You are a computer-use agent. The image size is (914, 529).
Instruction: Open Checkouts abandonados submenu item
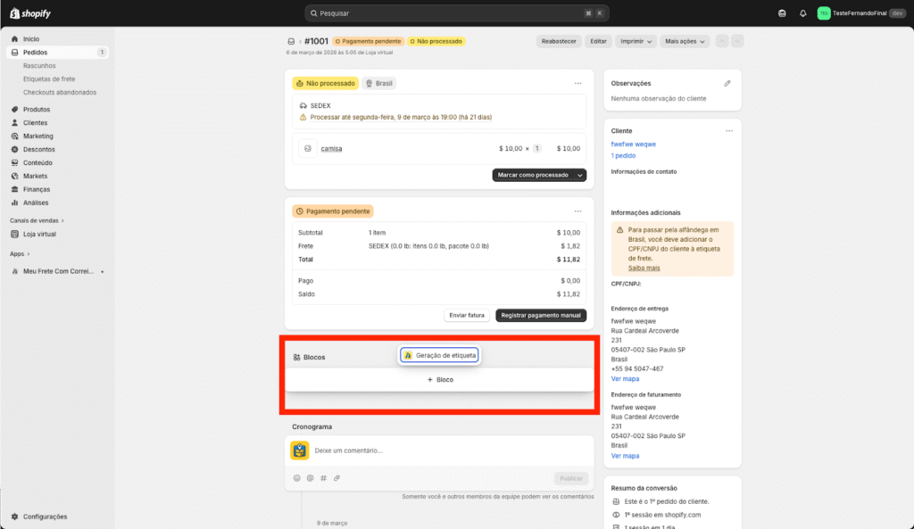coord(60,92)
